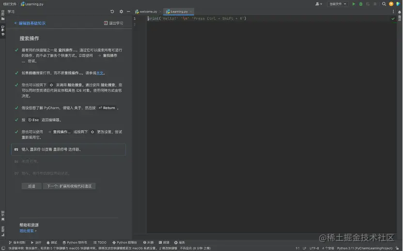Viewport: 403px width, 251px height.
Task: Click the 临时文件 breadcrumb
Action: point(10,4)
